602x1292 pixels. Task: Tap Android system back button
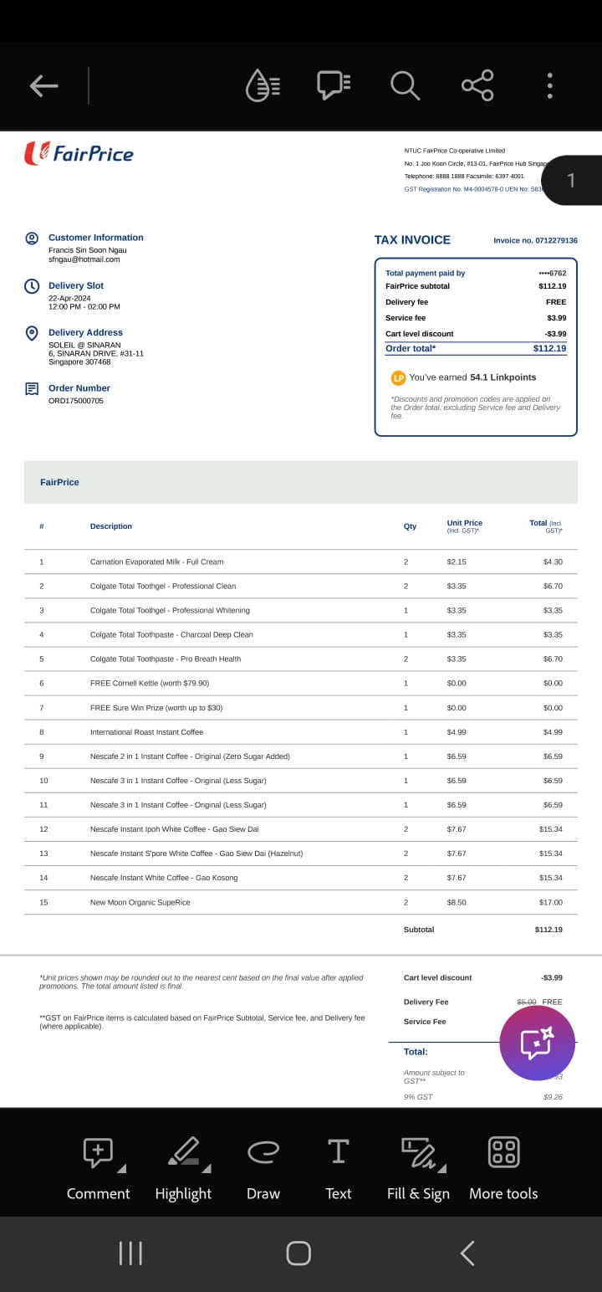point(467,1253)
